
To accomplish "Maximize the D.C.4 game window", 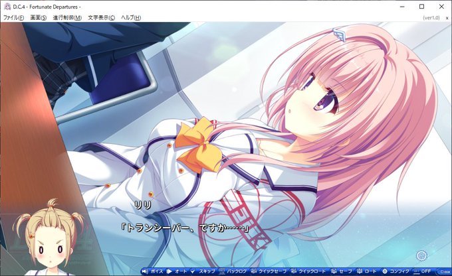I will tap(421, 7).
